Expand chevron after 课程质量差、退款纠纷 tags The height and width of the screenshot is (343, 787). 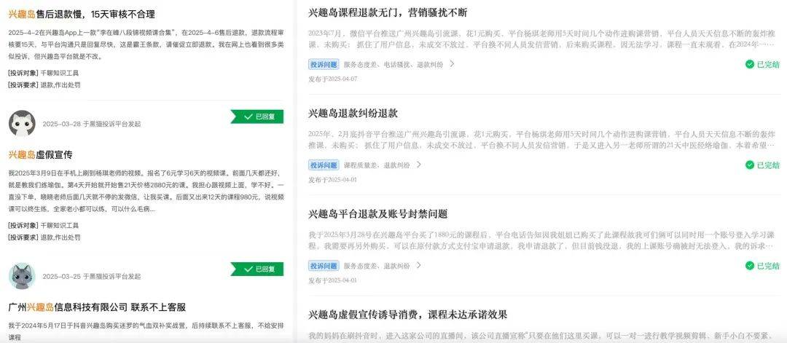pyautogui.click(x=418, y=165)
